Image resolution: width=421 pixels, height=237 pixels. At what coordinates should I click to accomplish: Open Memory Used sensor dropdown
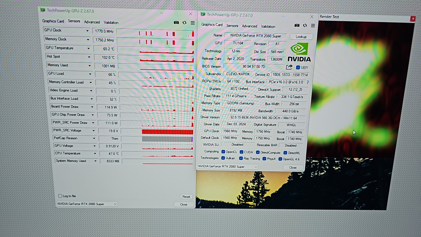pyautogui.click(x=89, y=66)
